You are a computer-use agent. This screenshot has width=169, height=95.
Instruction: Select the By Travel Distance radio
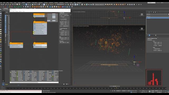tap(60, 19)
